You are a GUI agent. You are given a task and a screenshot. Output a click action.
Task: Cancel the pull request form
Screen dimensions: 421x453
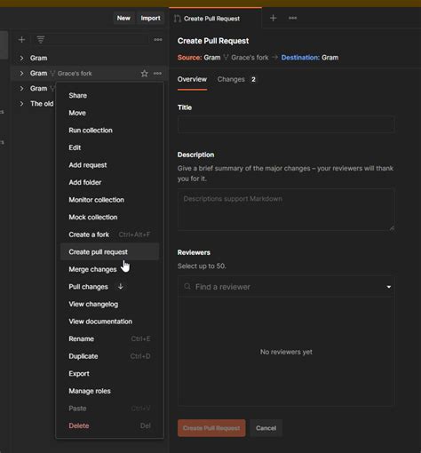[266, 428]
